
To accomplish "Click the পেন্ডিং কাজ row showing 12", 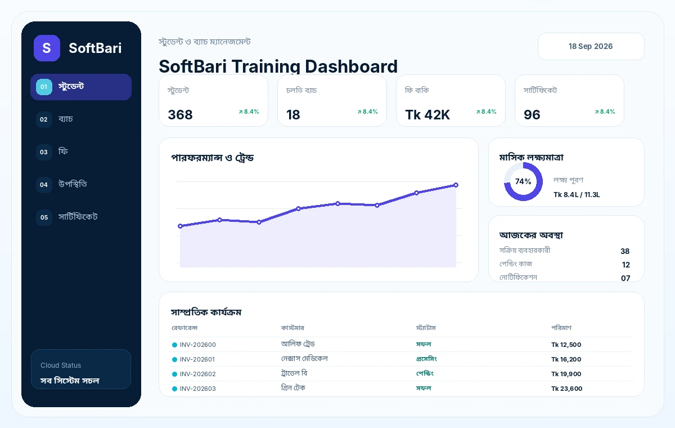I will pos(565,264).
